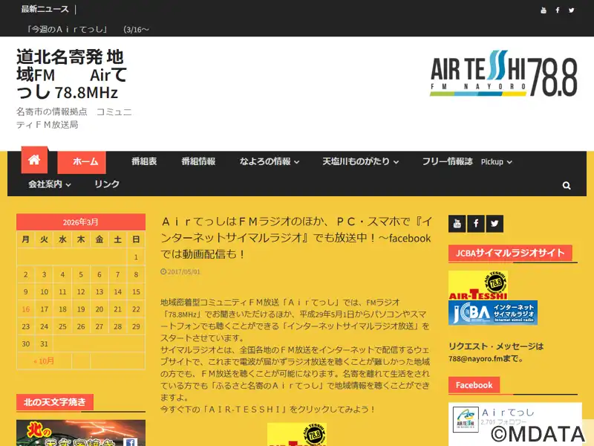Click the home icon in the navigation bar
This screenshot has width=594, height=446.
(34, 160)
